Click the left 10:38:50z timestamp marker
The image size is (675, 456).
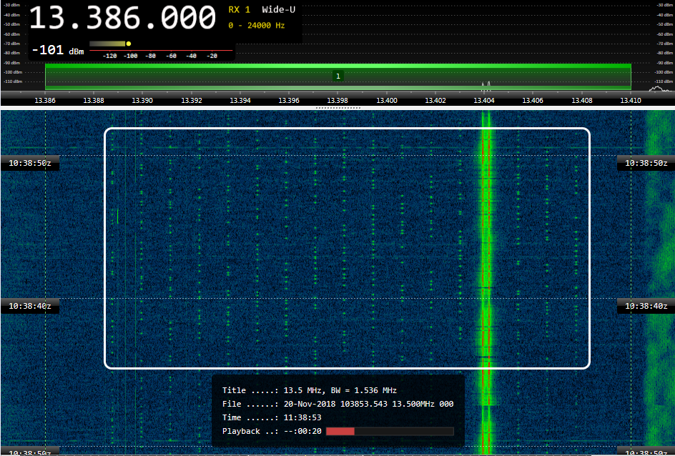point(29,163)
